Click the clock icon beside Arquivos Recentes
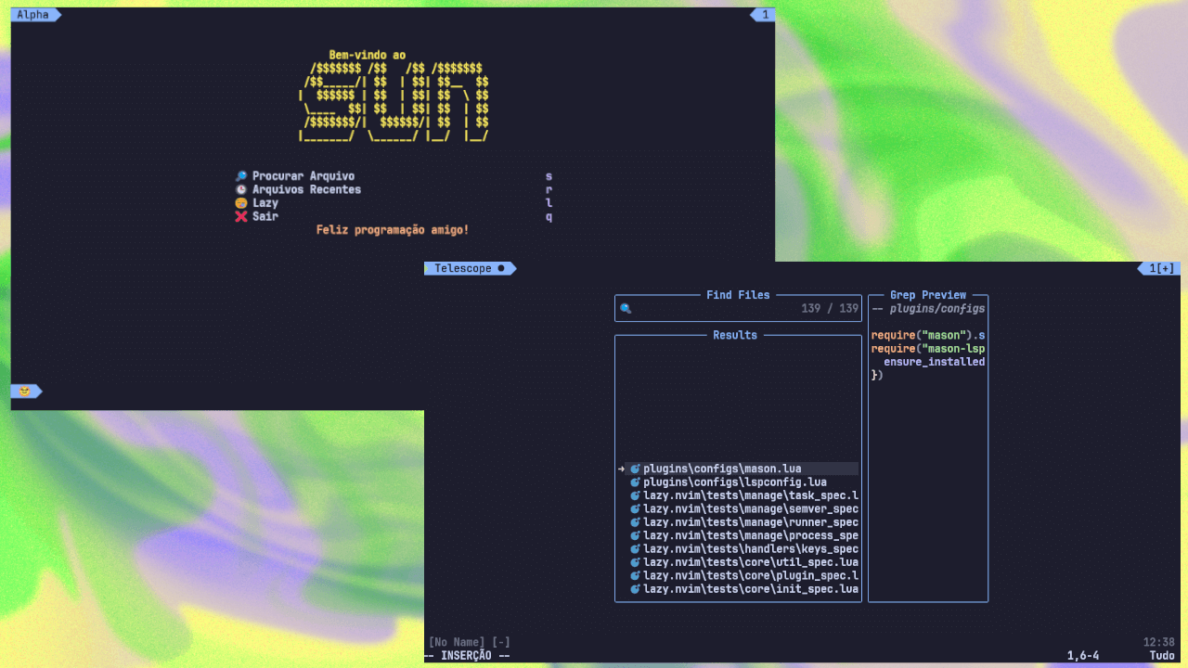This screenshot has height=668, width=1188. [241, 189]
